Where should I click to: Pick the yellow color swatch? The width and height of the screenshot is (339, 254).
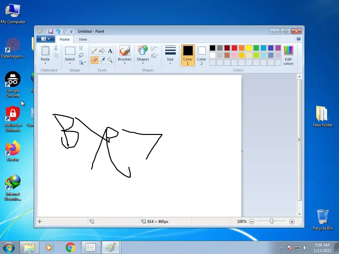click(249, 48)
